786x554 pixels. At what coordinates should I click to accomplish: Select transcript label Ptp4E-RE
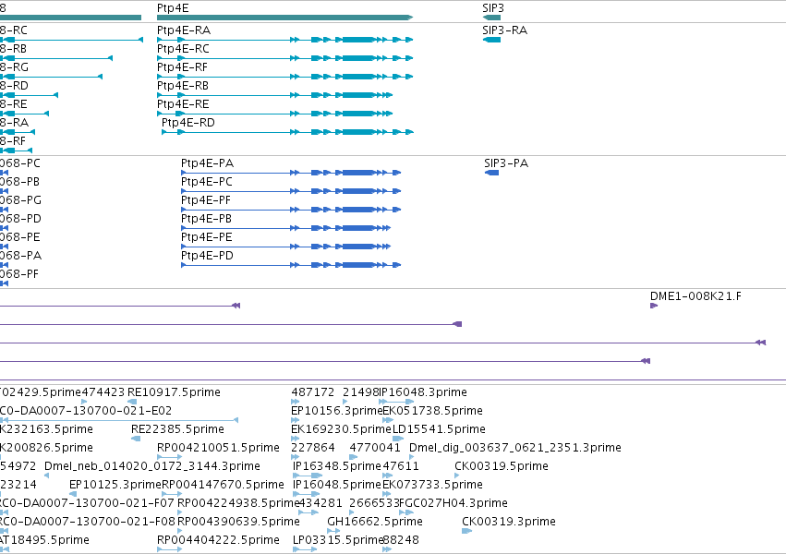(183, 104)
